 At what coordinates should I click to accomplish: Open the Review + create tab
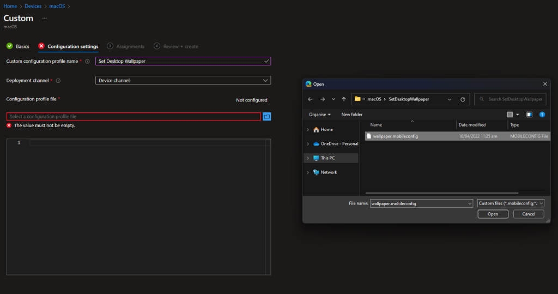click(176, 46)
